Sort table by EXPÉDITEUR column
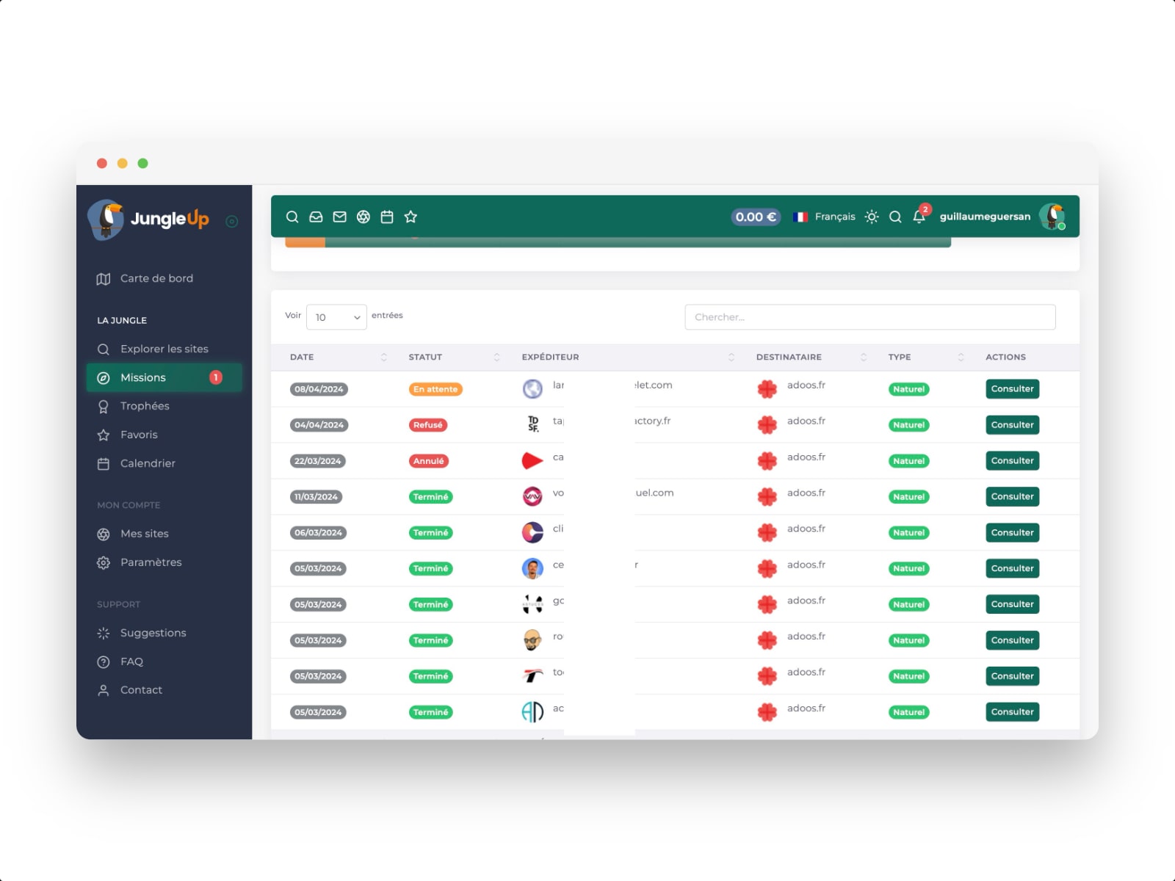 tap(628, 357)
